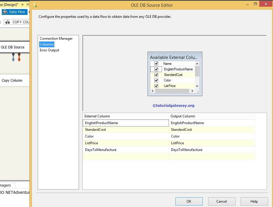273x207 pixels.
Task: Disable the ListPrice external column
Action: tap(156, 86)
